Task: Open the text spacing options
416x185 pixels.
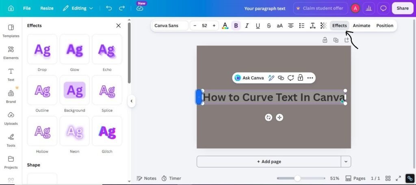Action: (312, 26)
